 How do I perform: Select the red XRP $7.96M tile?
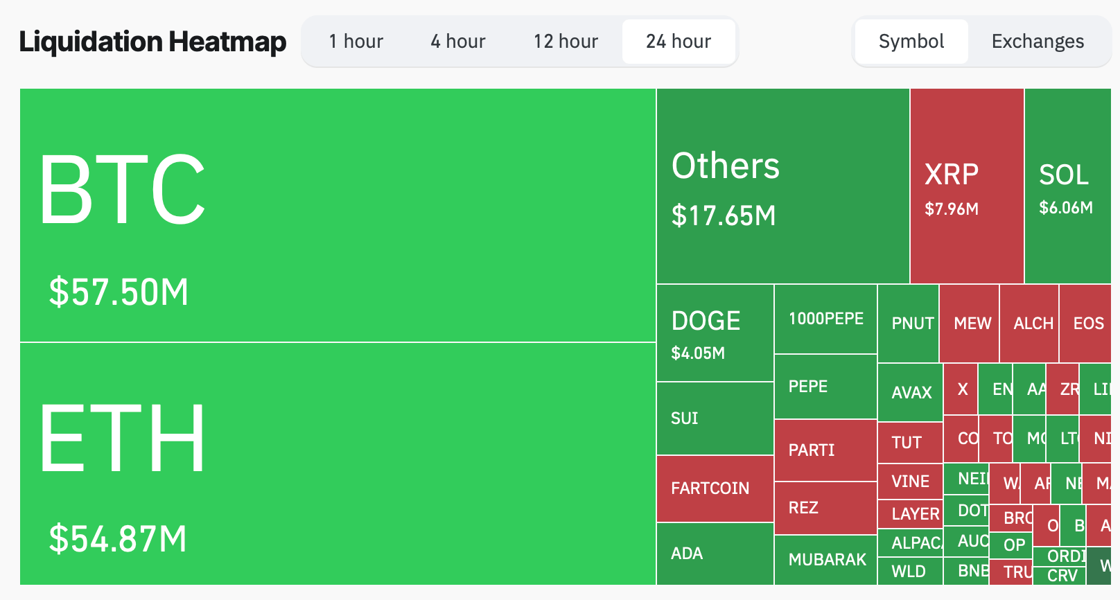967,186
